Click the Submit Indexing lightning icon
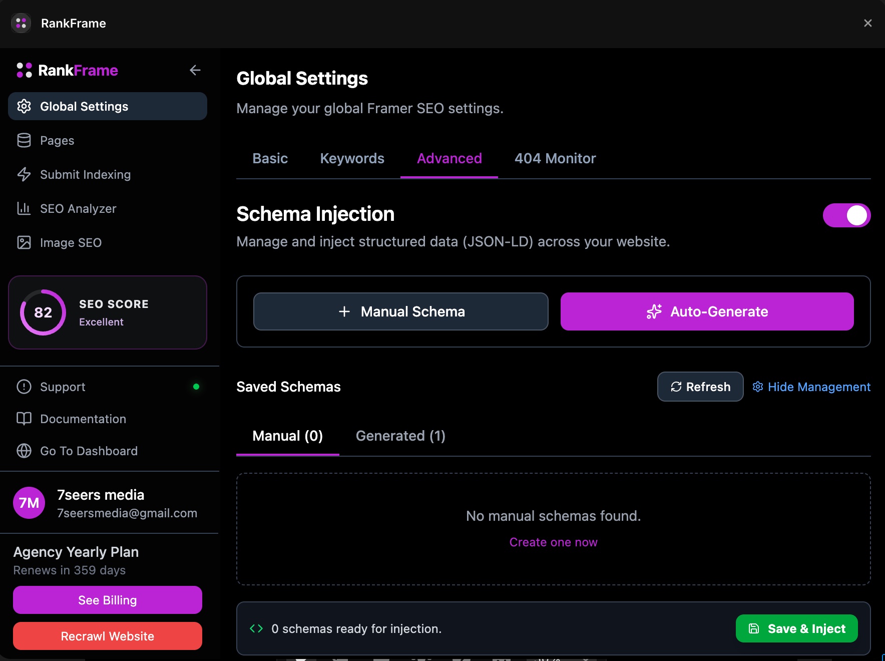Screen dimensions: 885x661 [x=24, y=174]
